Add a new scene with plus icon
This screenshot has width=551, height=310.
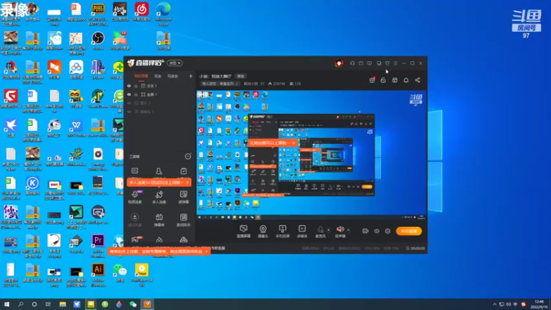click(x=191, y=76)
